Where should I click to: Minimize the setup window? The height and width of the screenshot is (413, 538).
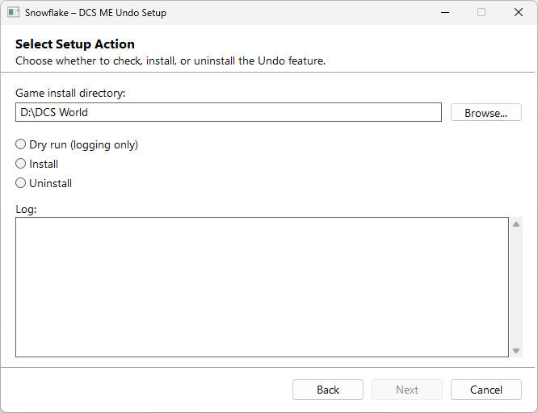445,12
